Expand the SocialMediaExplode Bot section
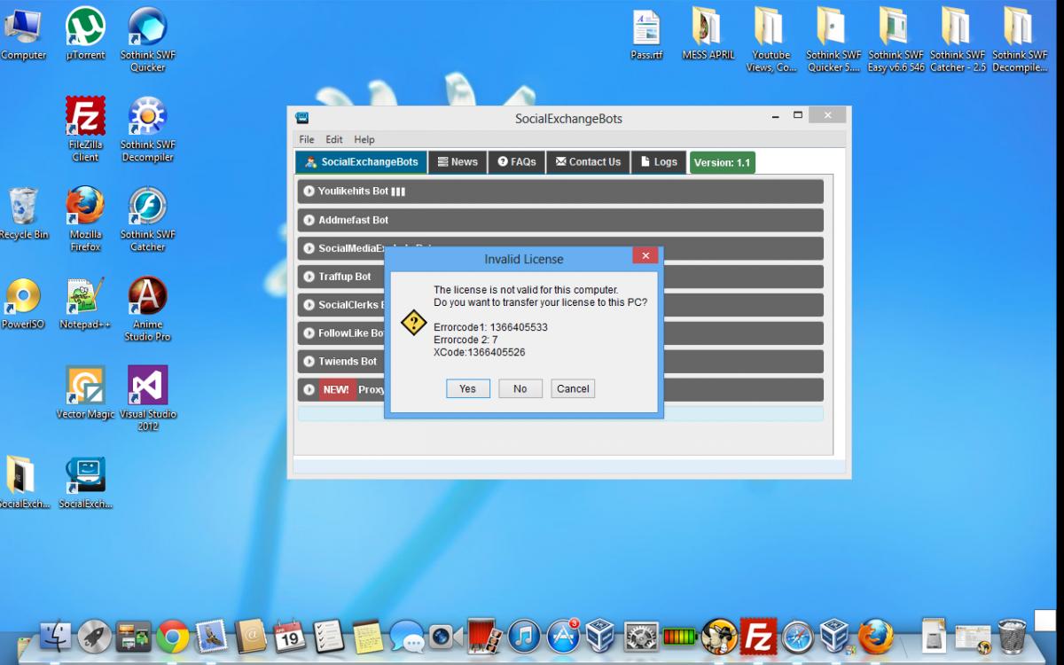The height and width of the screenshot is (665, 1064). (x=560, y=248)
